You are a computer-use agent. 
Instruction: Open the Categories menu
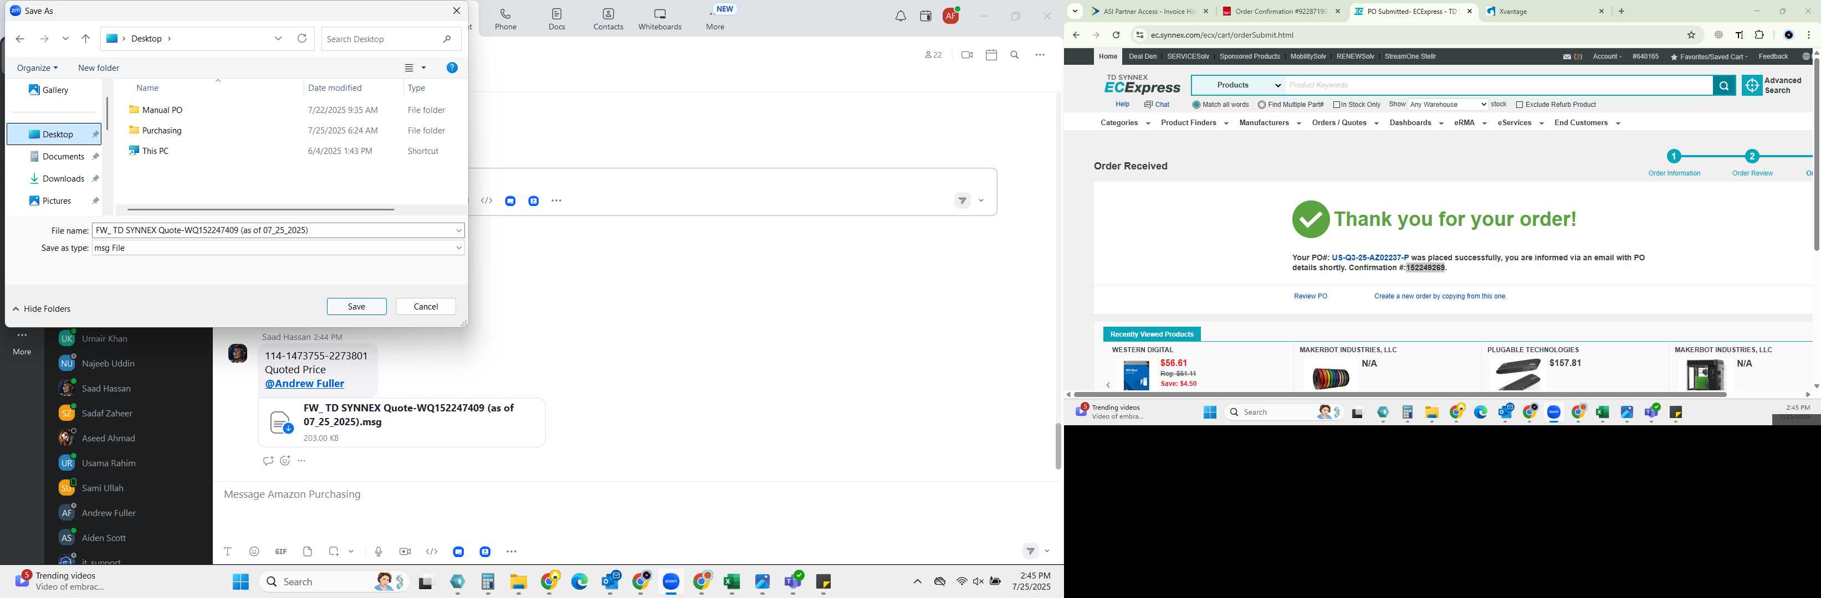pos(1125,123)
